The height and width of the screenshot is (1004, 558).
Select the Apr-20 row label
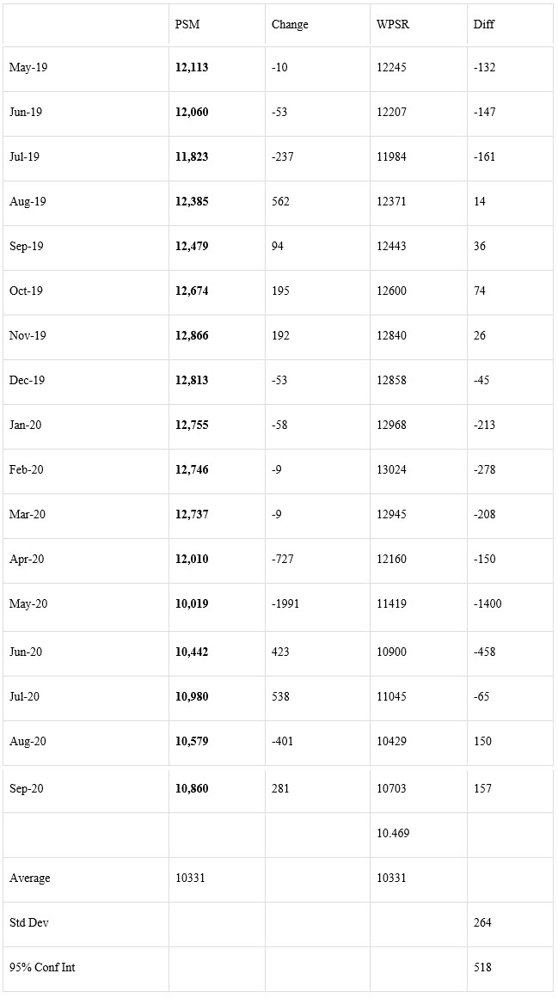tap(27, 559)
